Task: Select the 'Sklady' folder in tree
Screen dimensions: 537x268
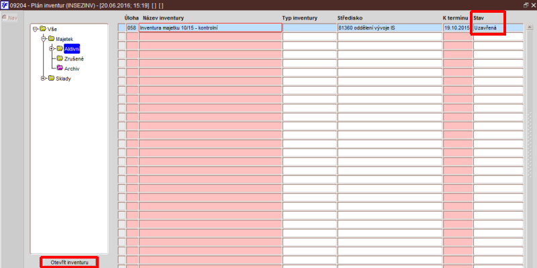Action: [63, 79]
